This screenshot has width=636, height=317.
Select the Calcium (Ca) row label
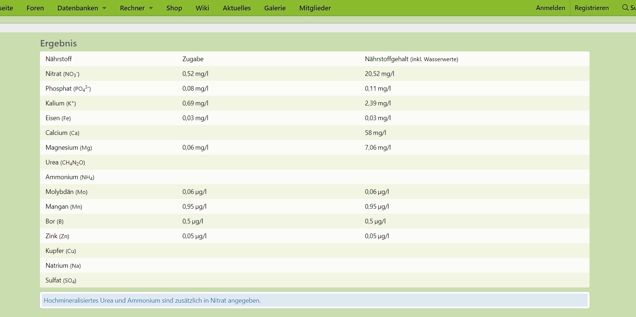pyautogui.click(x=63, y=133)
